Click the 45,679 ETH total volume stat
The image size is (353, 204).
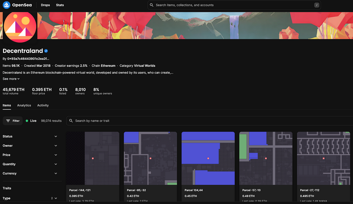[x=14, y=91]
